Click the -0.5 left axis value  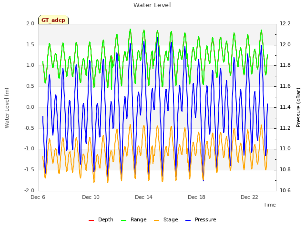coord(29,128)
